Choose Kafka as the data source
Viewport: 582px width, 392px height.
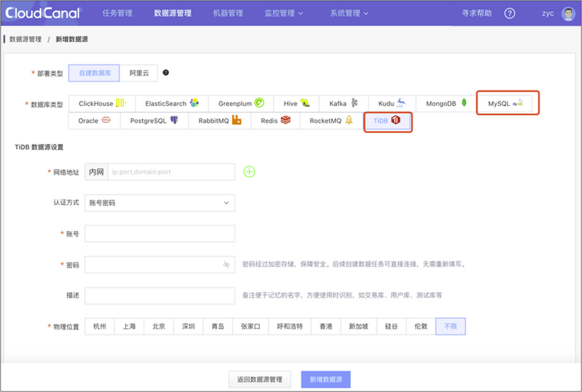[x=343, y=103]
